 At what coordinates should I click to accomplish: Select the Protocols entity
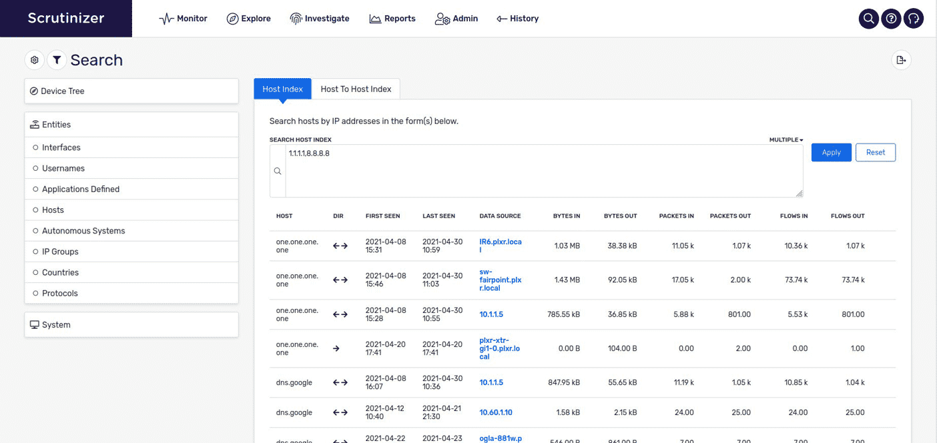131,293
